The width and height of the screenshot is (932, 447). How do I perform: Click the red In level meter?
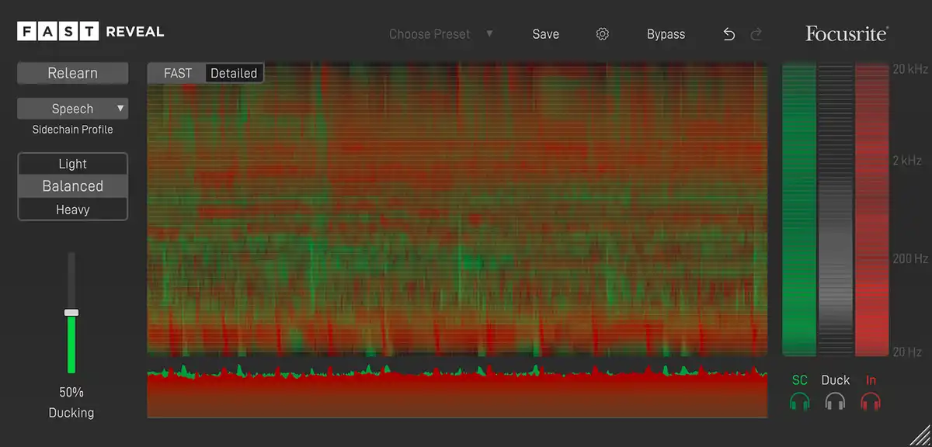[x=871, y=210]
